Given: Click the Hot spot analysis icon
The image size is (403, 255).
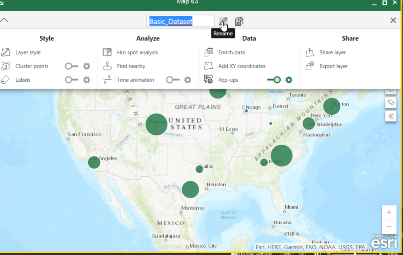Looking at the screenshot, I should pyautogui.click(x=107, y=52).
